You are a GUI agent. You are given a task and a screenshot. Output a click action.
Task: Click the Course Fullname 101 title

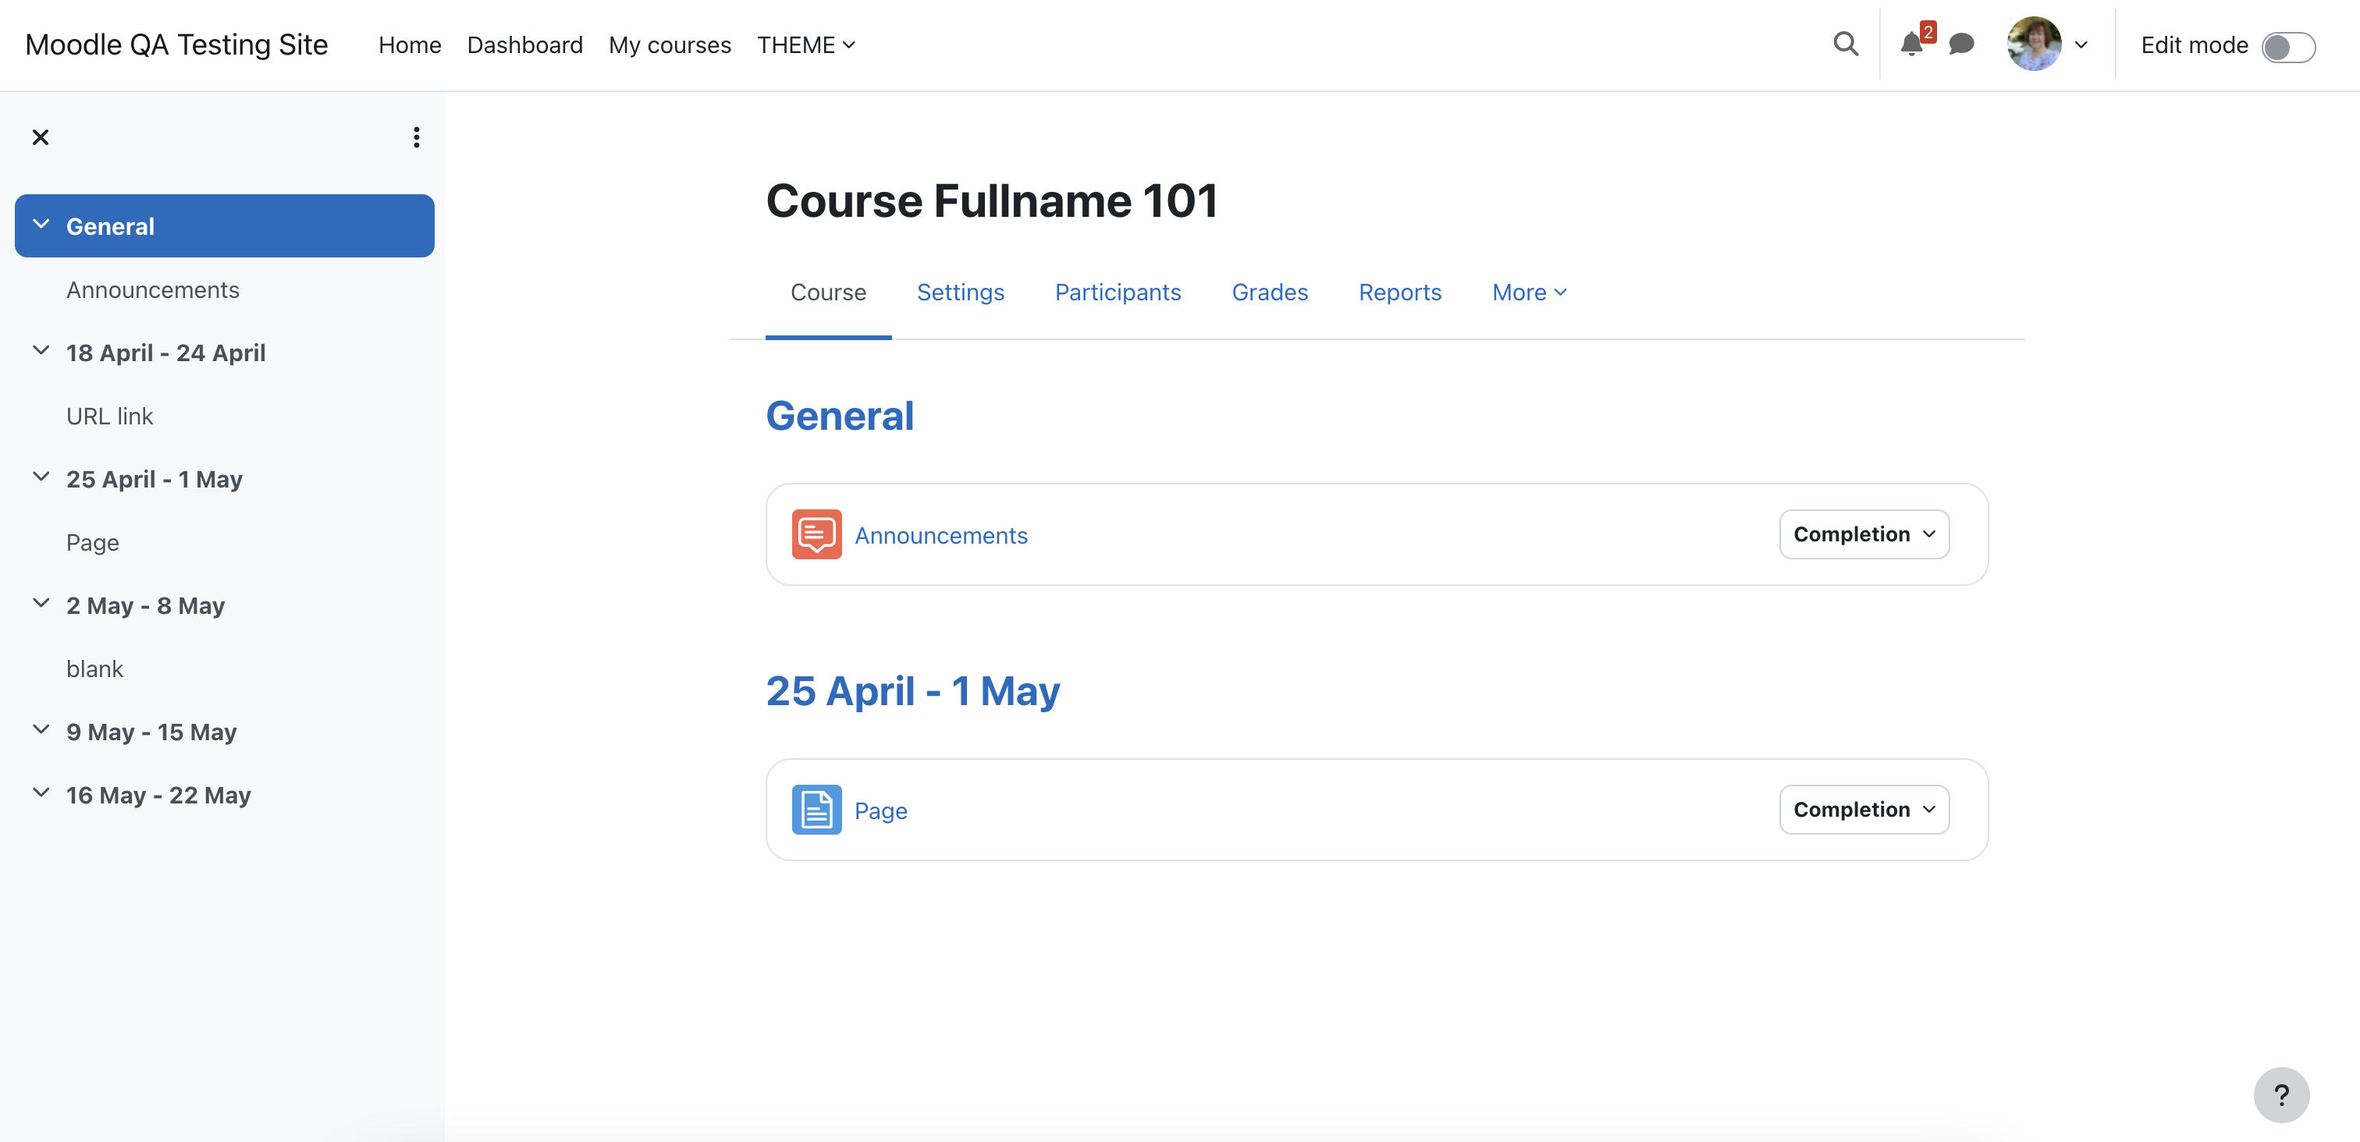(x=992, y=200)
